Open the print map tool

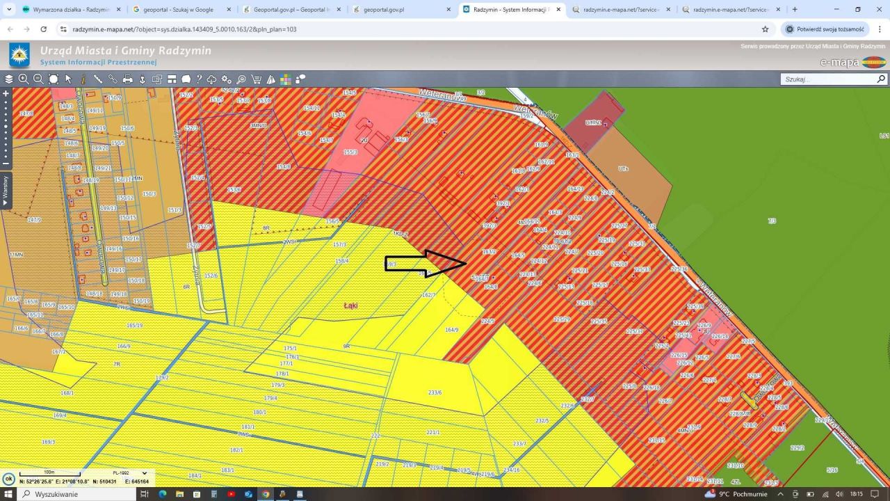tap(128, 79)
